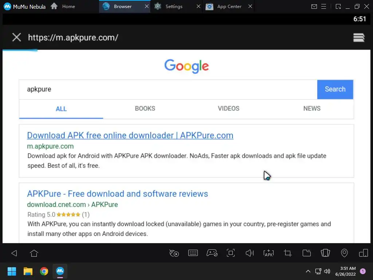Switch to BOOKS search results

145,109
